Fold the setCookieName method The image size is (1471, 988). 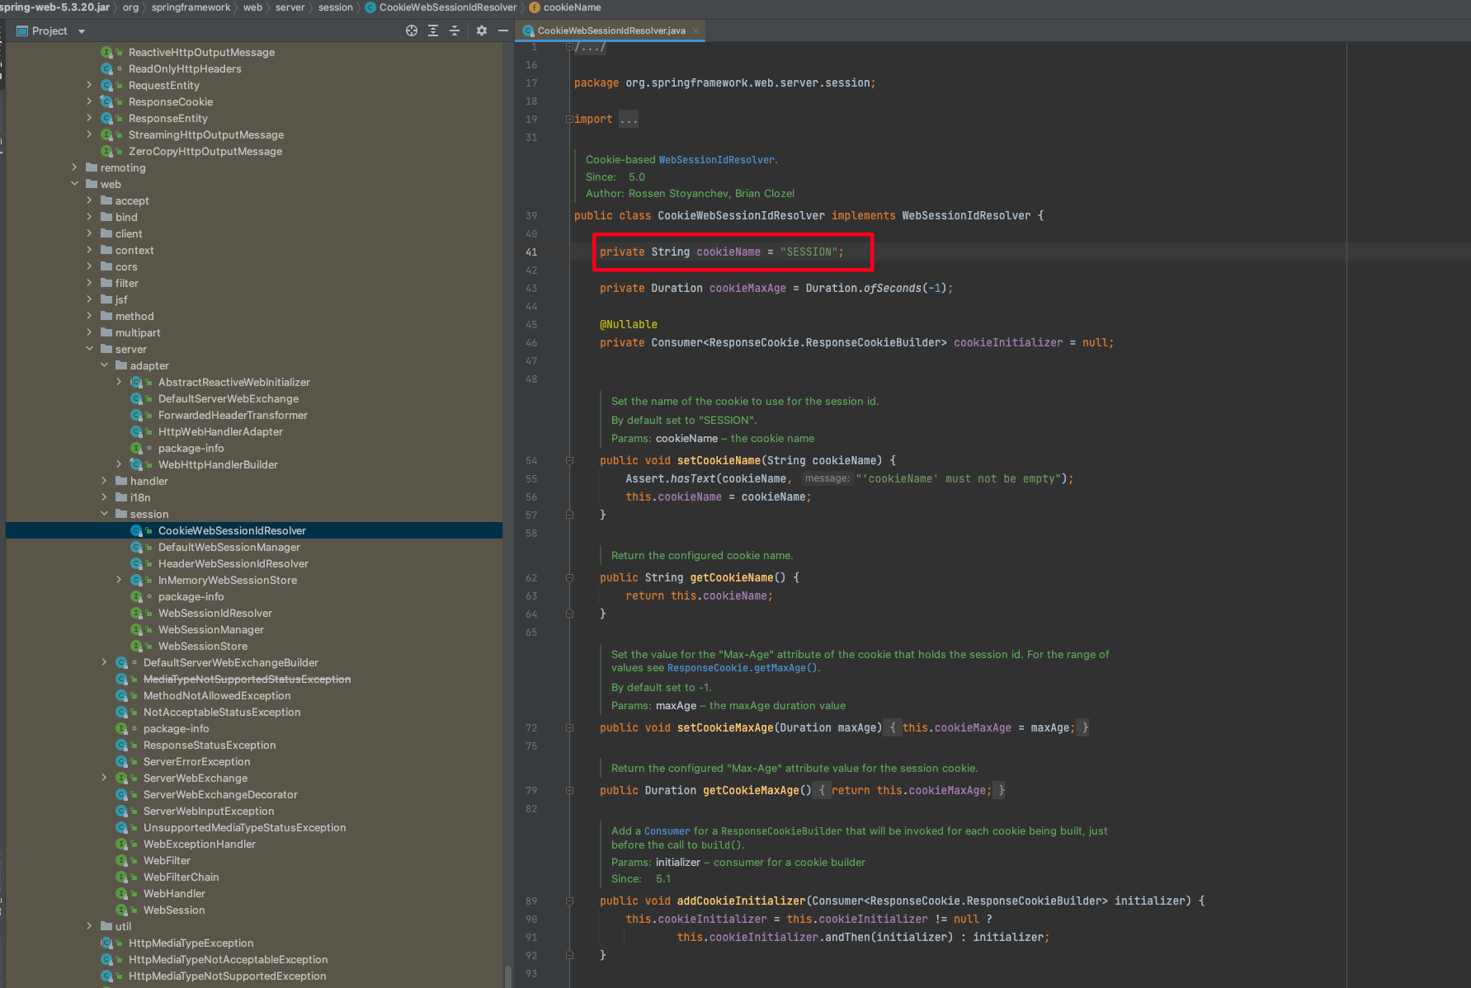(x=569, y=461)
